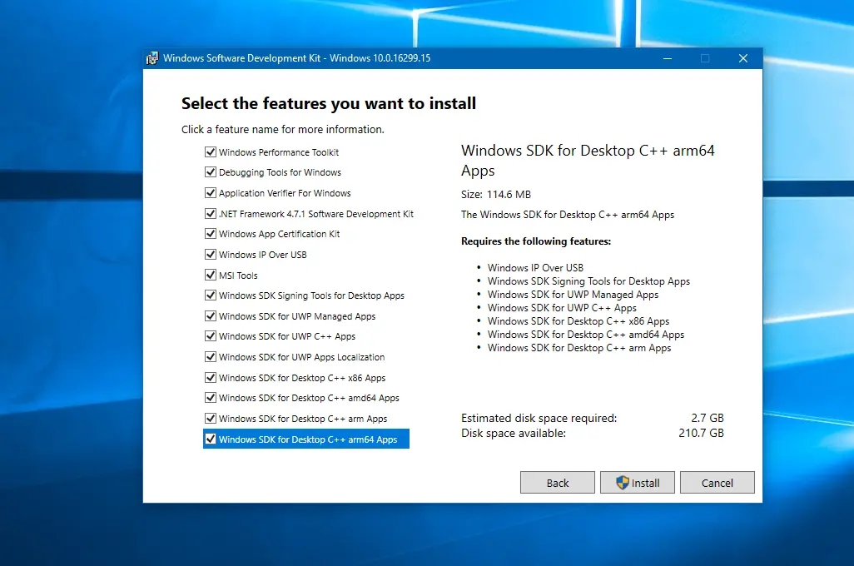Select Windows SDK for Desktop C++ x86 Apps label
This screenshot has height=566, width=854.
[x=302, y=378]
